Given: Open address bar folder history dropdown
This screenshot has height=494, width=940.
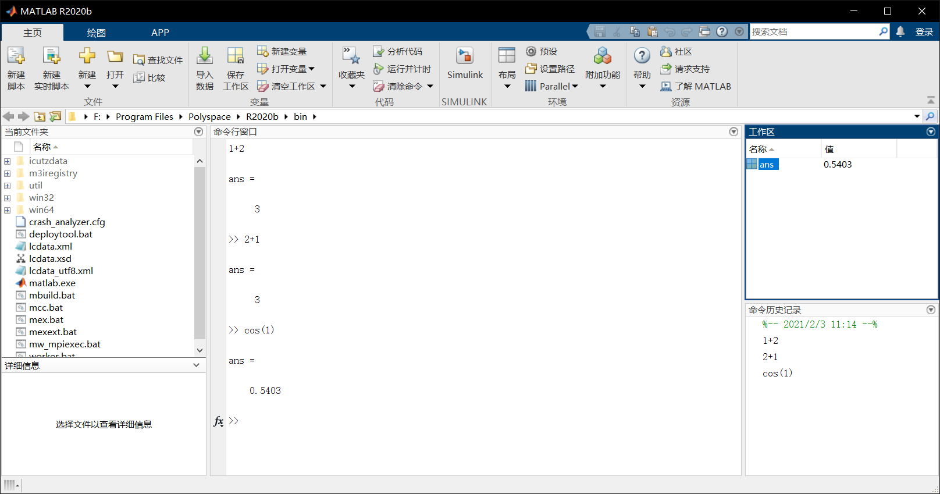Looking at the screenshot, I should click(x=917, y=116).
